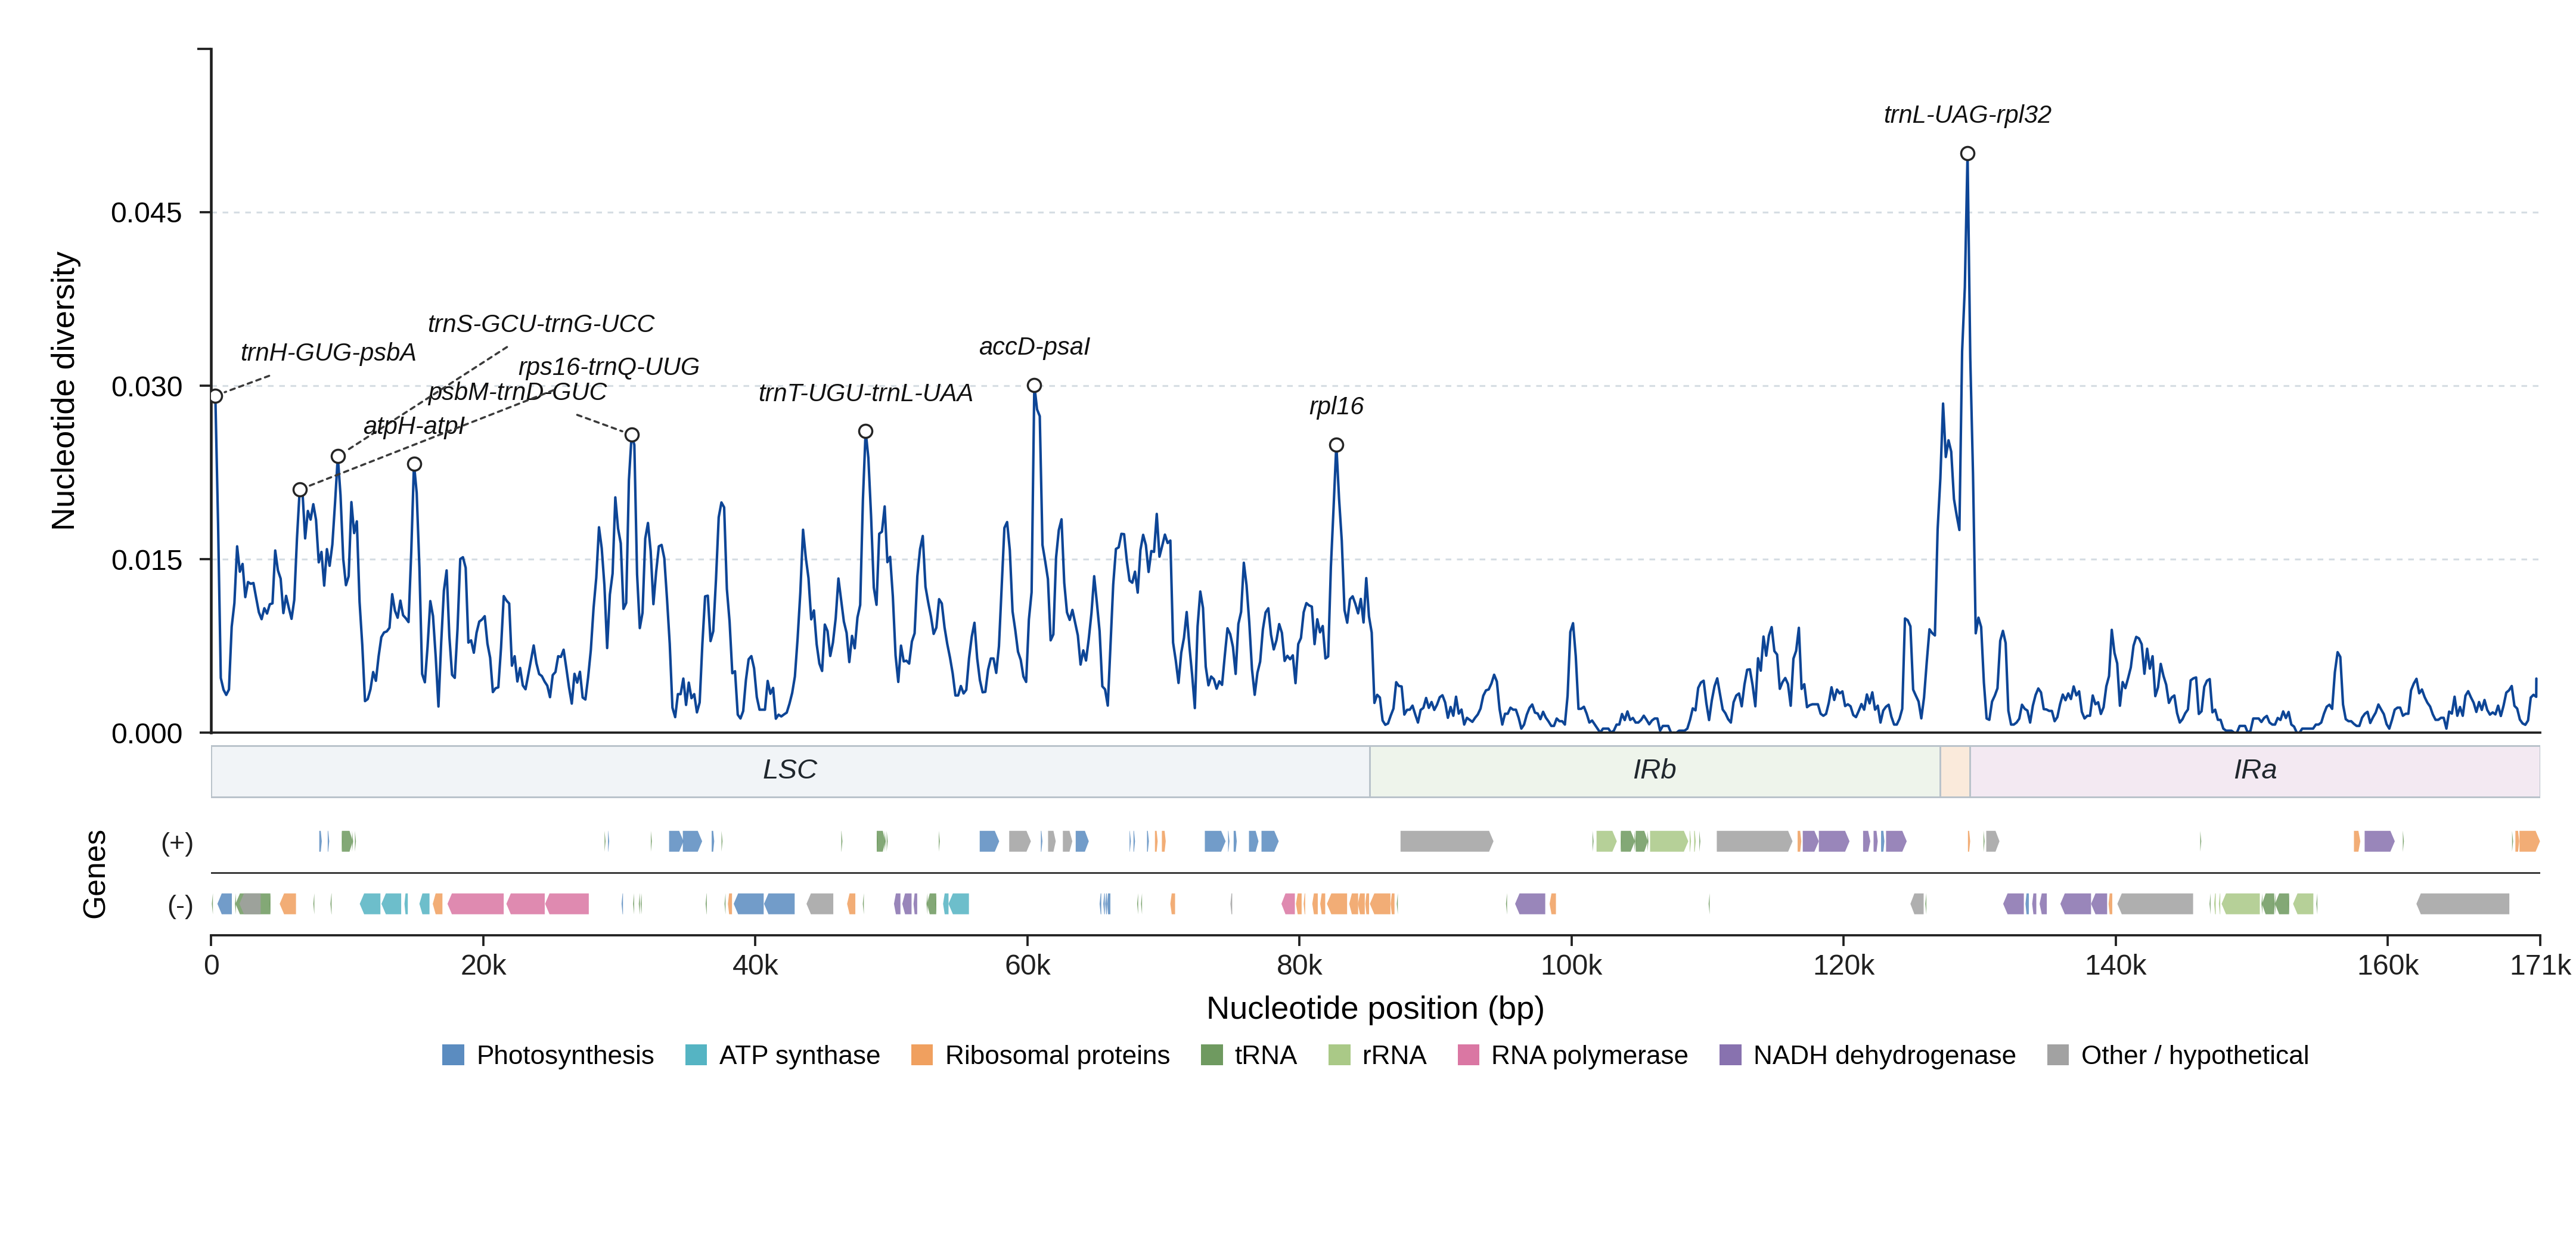Select the 'Other / hypothetical' legend text
Viewport: 2576px width, 1253px height.
click(x=2195, y=1055)
